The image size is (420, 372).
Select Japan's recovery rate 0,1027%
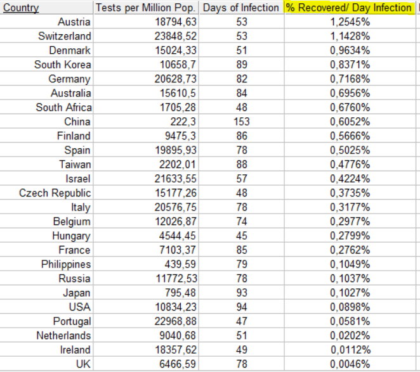click(x=350, y=293)
